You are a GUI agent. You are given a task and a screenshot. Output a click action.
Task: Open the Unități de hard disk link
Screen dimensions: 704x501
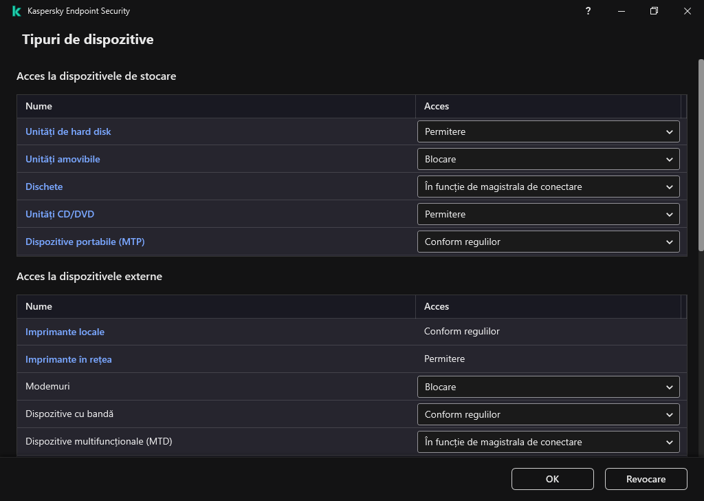68,131
